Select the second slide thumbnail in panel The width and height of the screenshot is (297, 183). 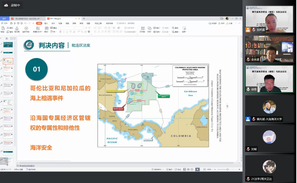point(8,53)
